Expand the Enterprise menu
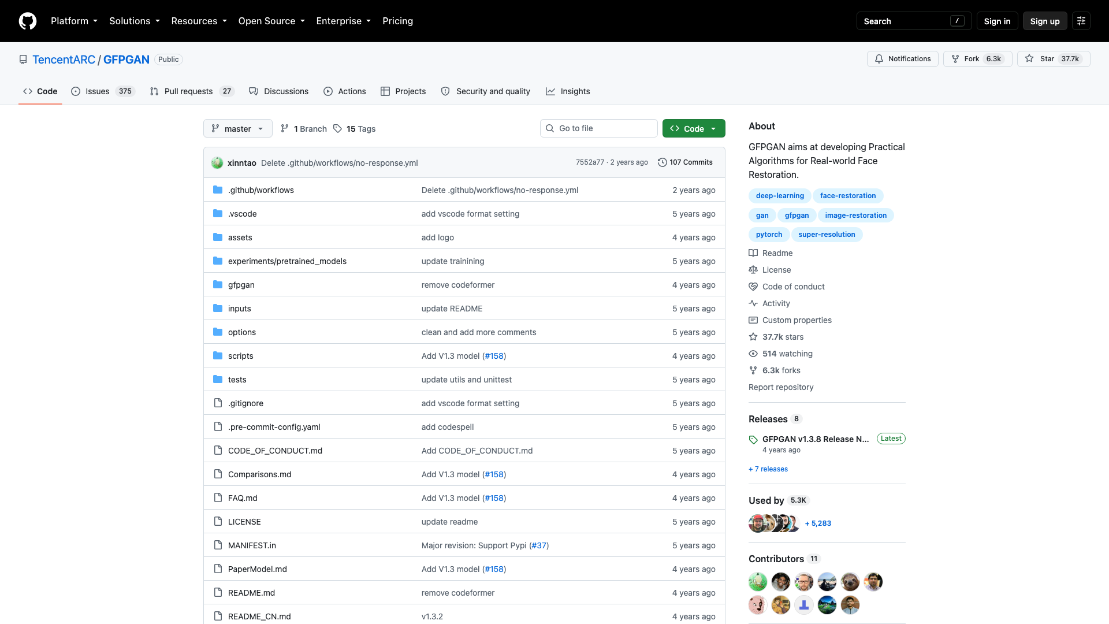The height and width of the screenshot is (624, 1109). click(343, 21)
